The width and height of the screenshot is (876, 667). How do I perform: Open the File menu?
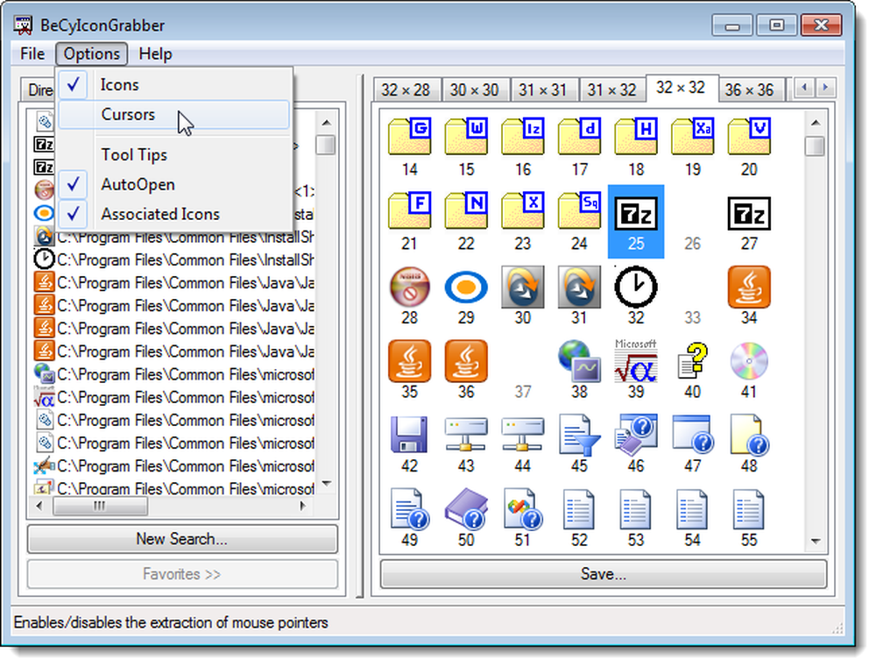coord(32,53)
